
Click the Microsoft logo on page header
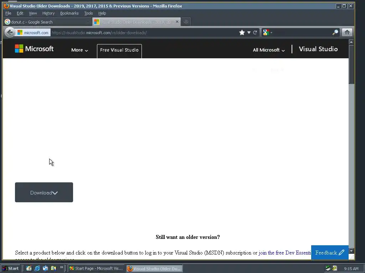[34, 49]
